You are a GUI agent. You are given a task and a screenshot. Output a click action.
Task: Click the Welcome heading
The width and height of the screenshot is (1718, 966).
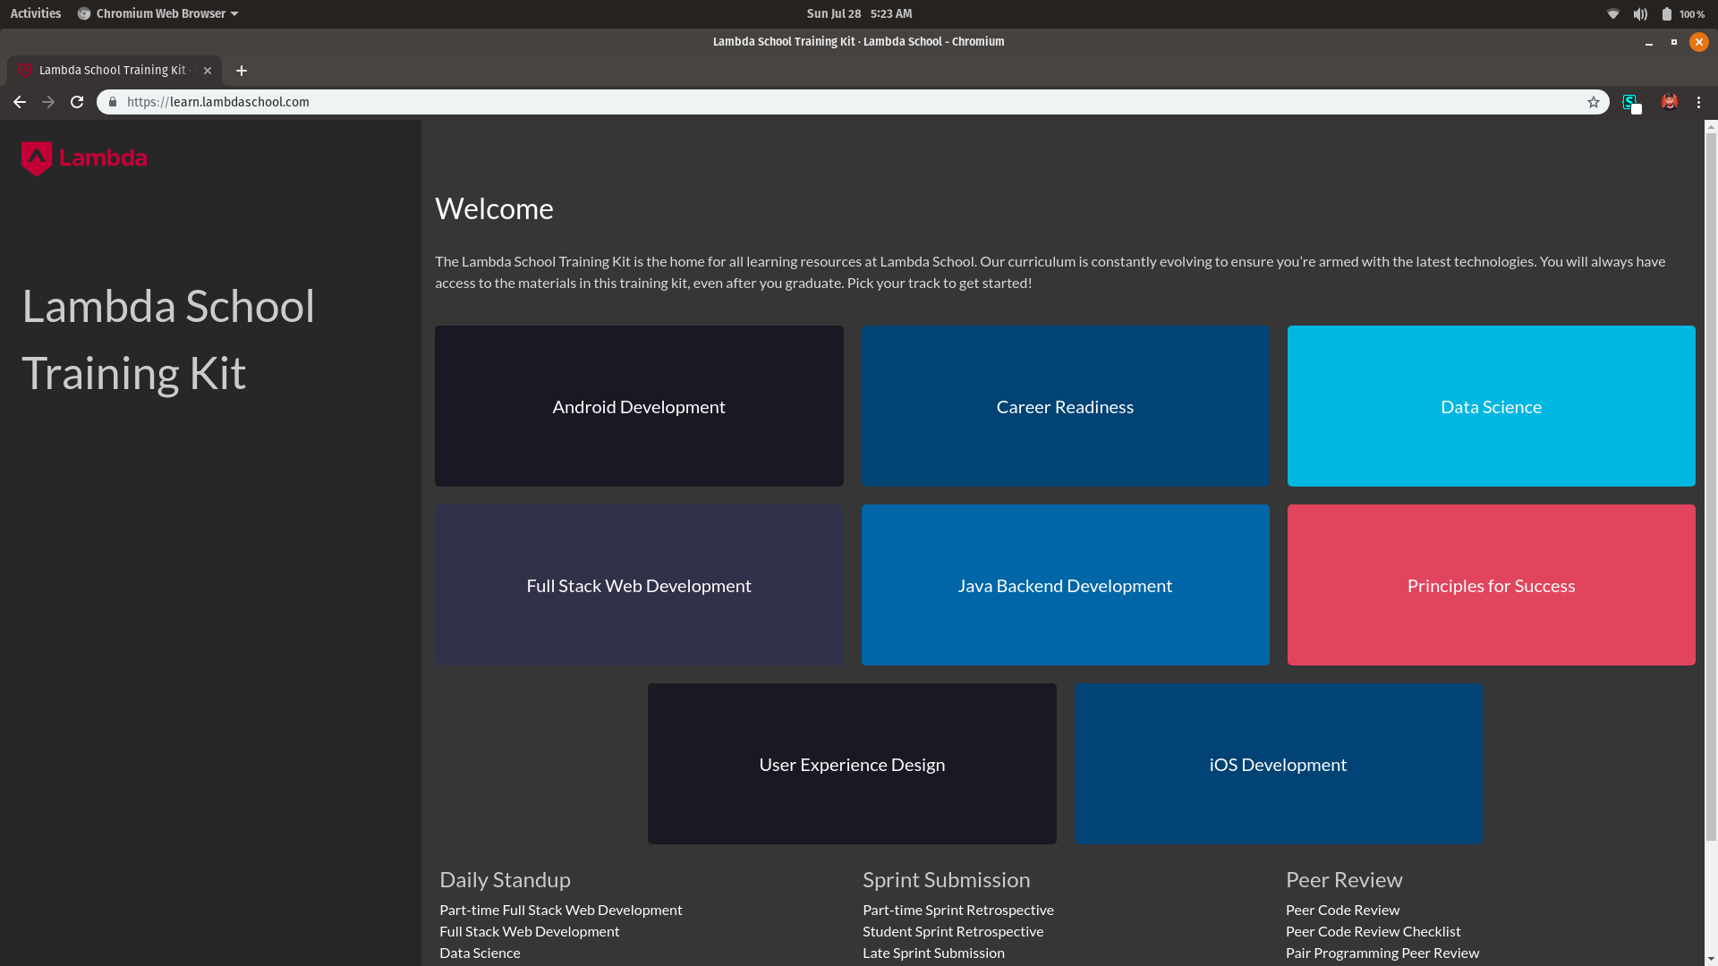494,208
